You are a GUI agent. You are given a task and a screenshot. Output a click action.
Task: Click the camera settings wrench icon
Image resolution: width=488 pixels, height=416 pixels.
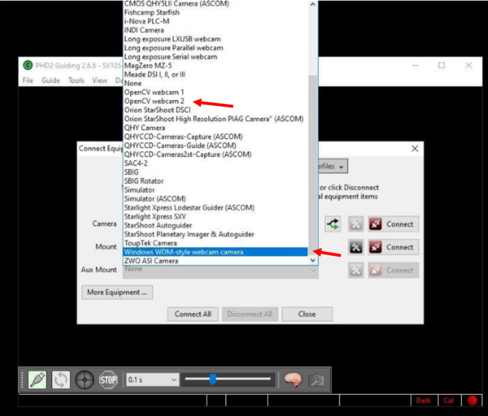coord(316,380)
